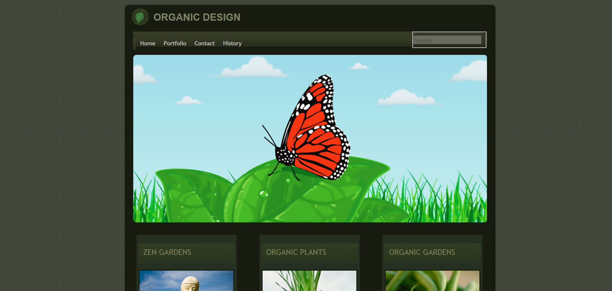Go to the Home page
The height and width of the screenshot is (291, 612).
[x=147, y=43]
